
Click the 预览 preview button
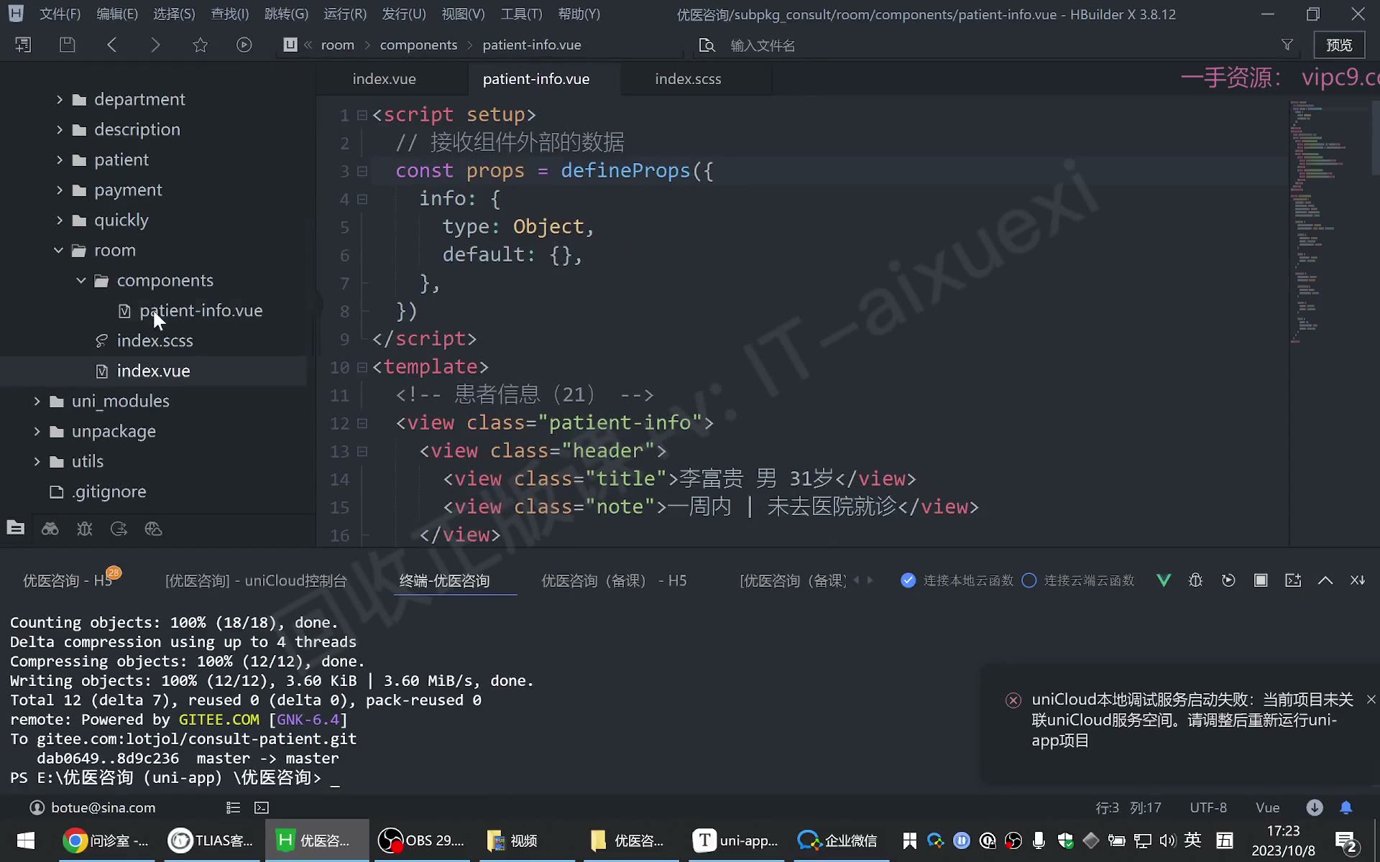click(x=1339, y=45)
